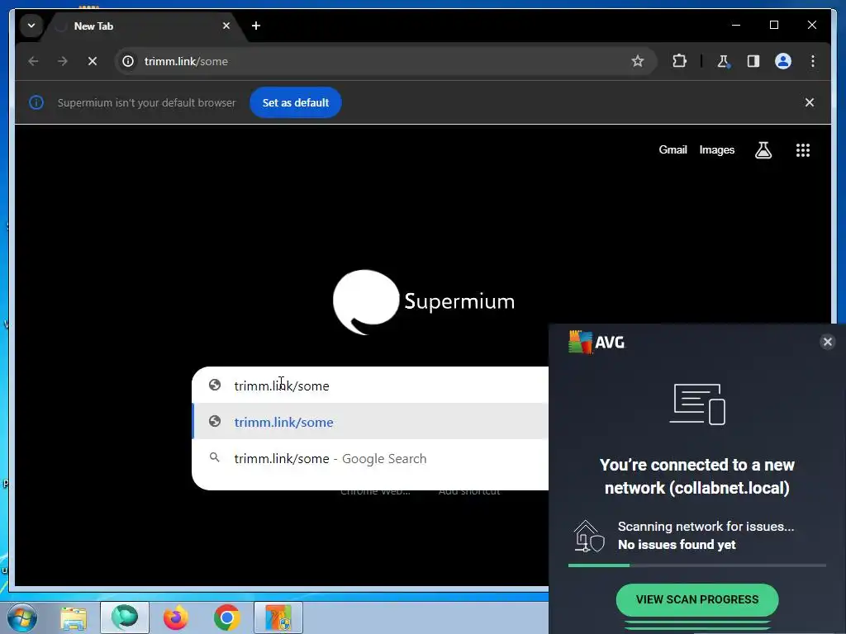Open the Images link
The width and height of the screenshot is (846, 634).
[716, 150]
